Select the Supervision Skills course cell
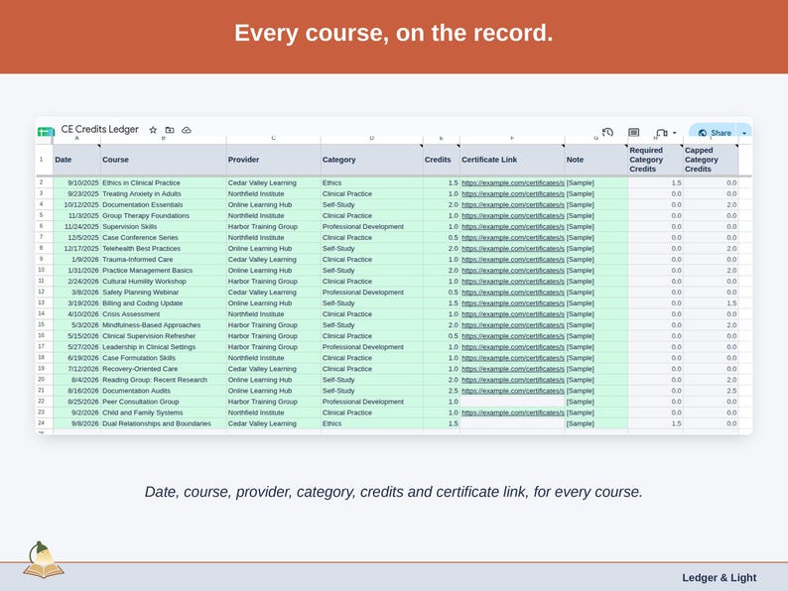Viewport: 788px width, 591px height. point(164,226)
